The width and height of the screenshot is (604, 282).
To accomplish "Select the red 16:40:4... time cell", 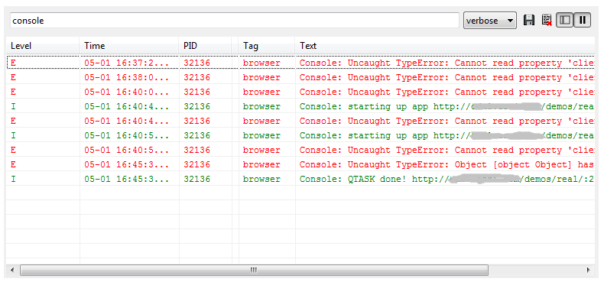I will point(127,121).
